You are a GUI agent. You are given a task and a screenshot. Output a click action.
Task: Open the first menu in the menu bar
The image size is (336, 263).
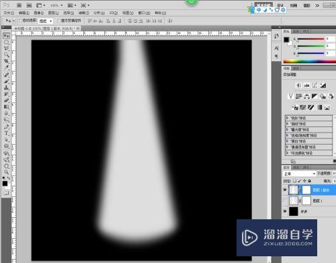[9, 13]
